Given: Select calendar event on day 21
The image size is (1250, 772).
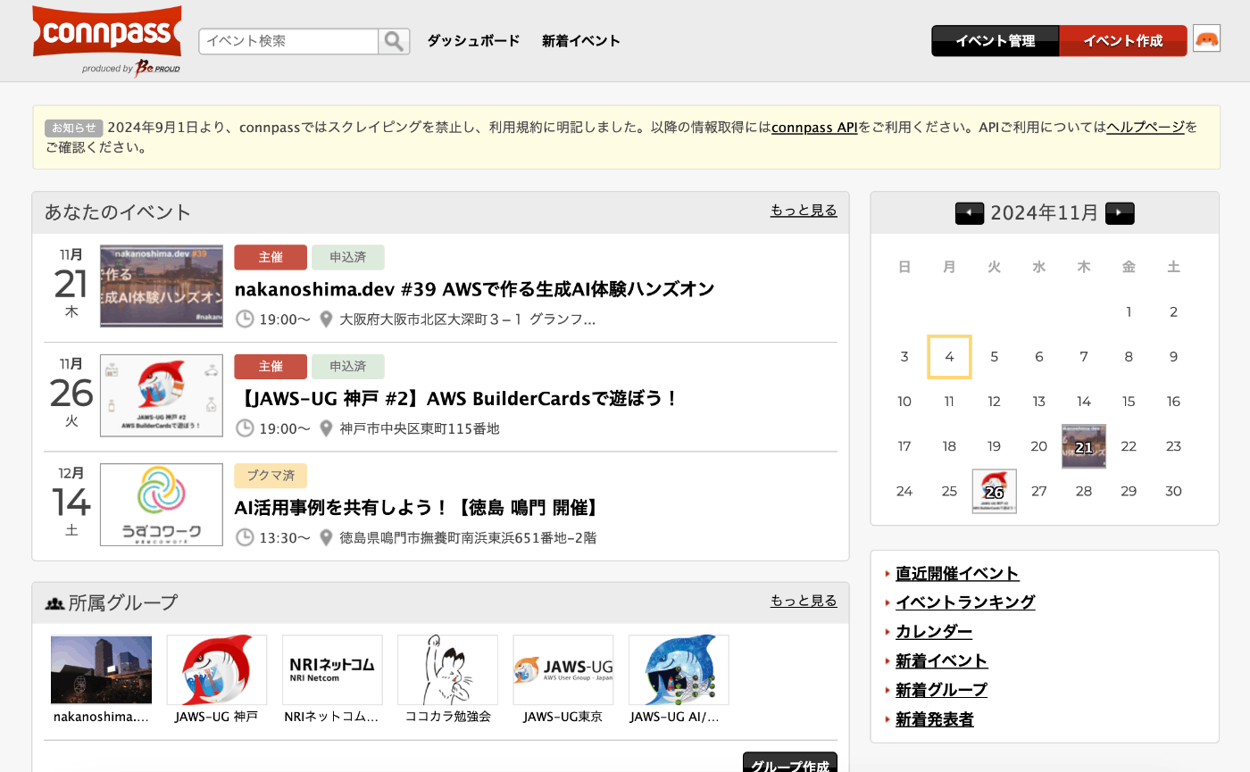Looking at the screenshot, I should click(x=1084, y=446).
